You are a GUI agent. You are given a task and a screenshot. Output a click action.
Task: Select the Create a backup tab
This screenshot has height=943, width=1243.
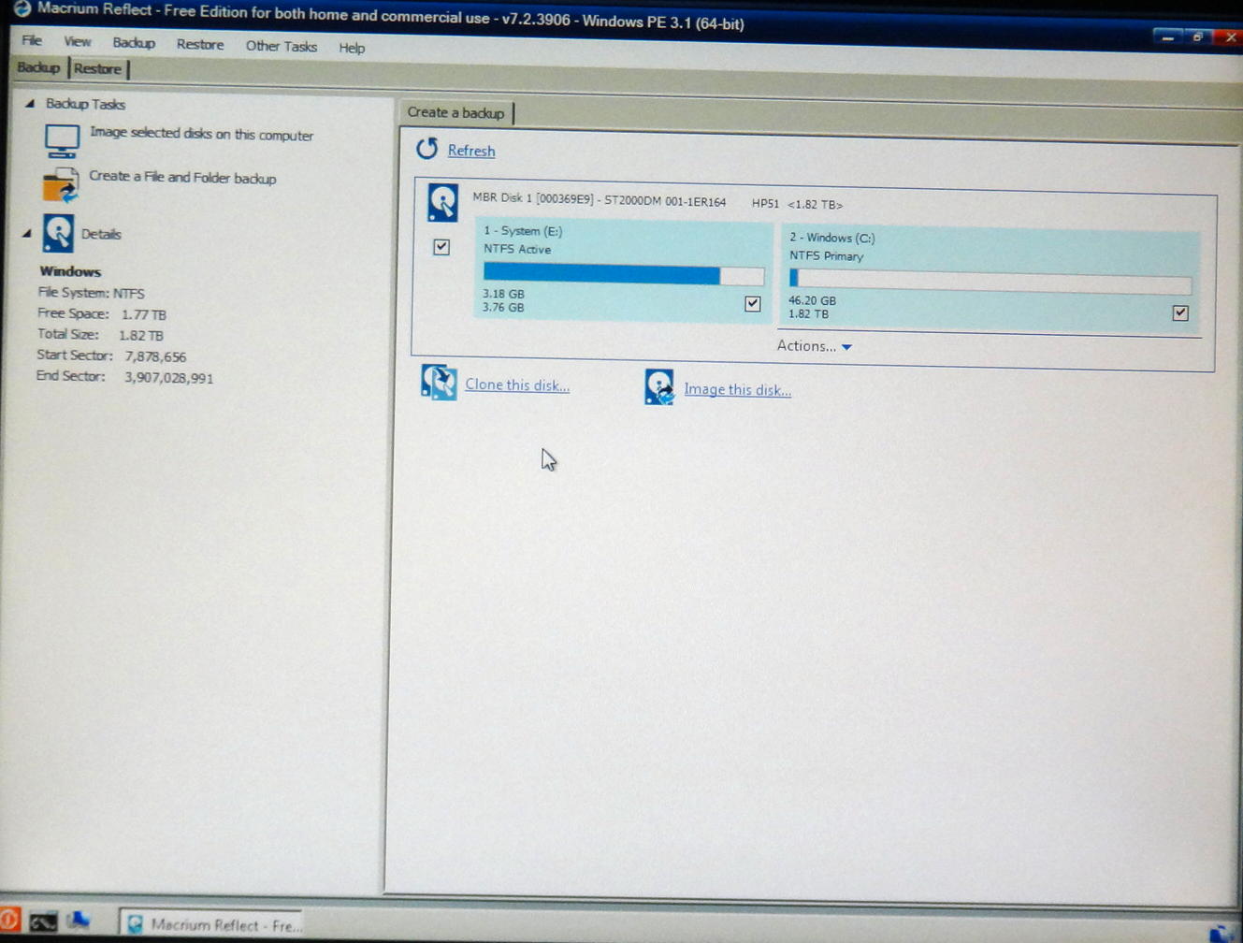point(455,112)
